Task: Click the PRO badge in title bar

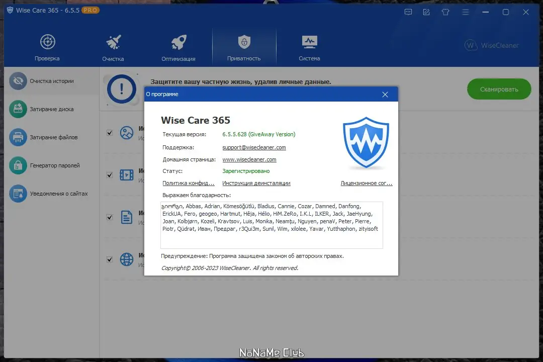Action: [90, 10]
